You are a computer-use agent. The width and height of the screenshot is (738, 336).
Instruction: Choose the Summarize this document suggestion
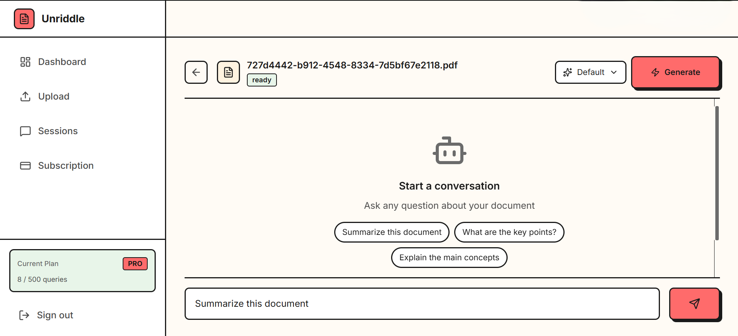pyautogui.click(x=392, y=232)
